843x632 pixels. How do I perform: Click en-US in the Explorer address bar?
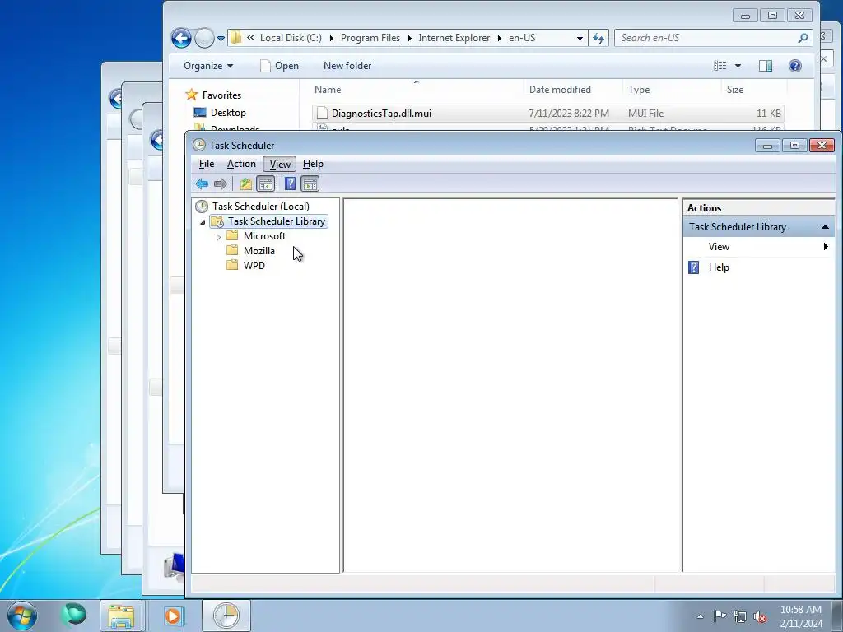pos(522,38)
